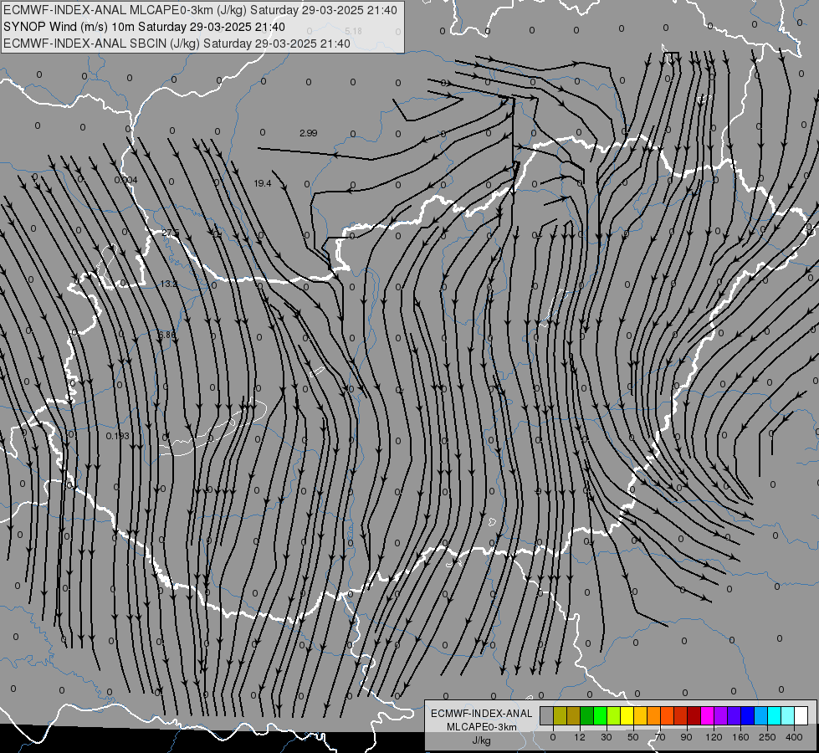The height and width of the screenshot is (753, 819).
Task: Click the 2.99 value on the map
Action: (x=308, y=133)
